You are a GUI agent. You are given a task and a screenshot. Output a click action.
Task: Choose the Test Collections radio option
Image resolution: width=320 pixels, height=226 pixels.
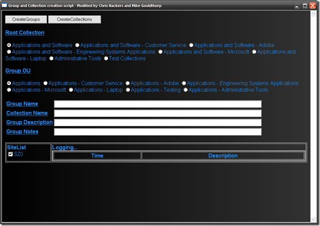pyautogui.click(x=106, y=58)
